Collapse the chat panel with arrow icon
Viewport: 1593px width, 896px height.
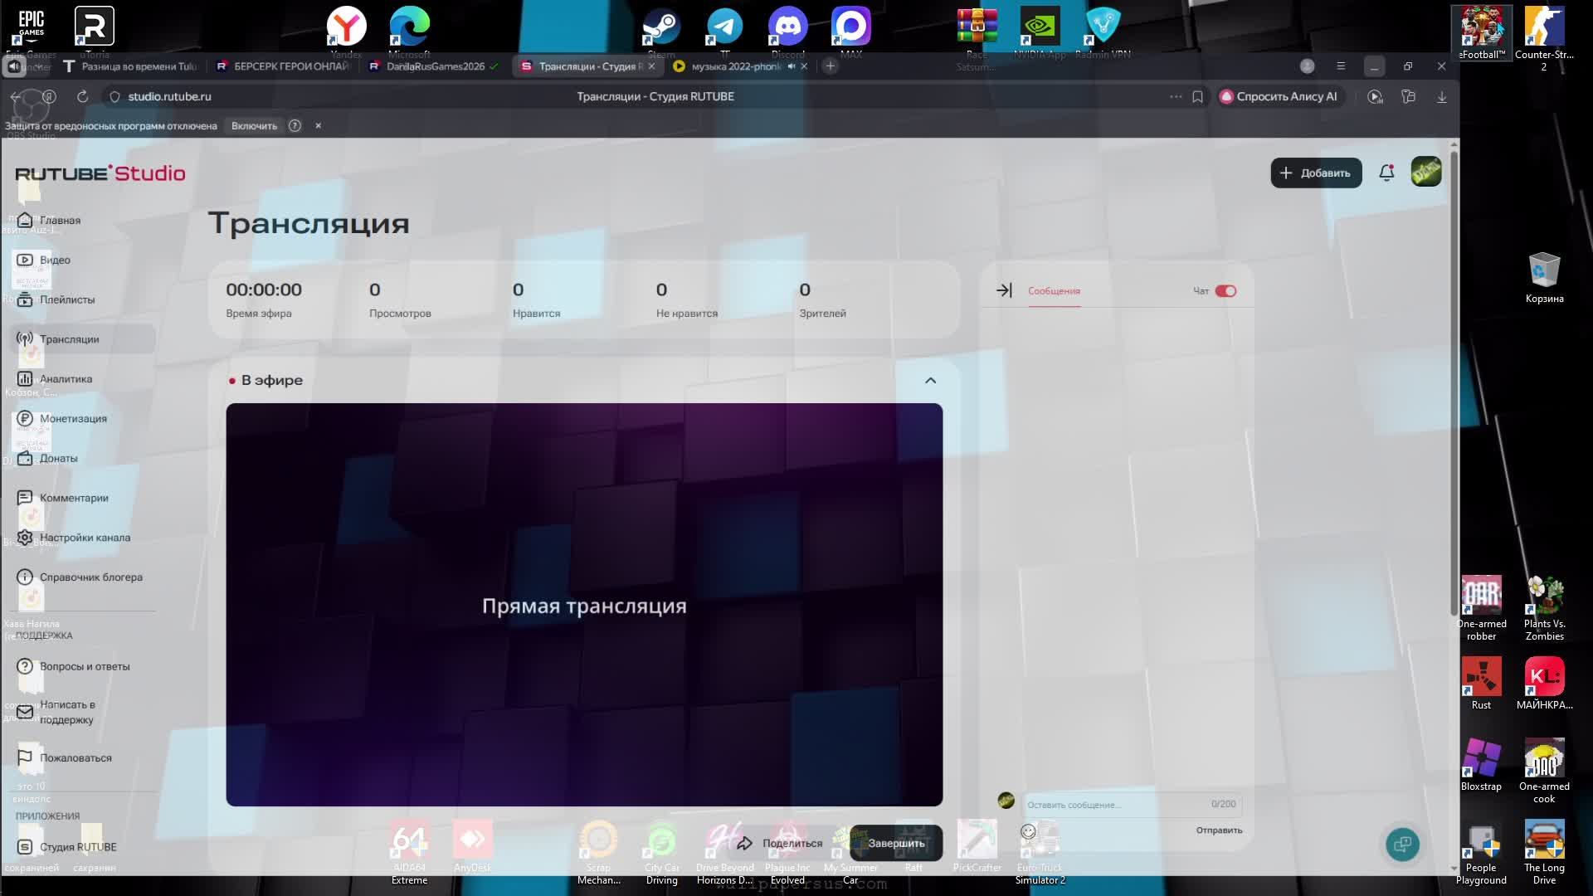tap(1004, 290)
